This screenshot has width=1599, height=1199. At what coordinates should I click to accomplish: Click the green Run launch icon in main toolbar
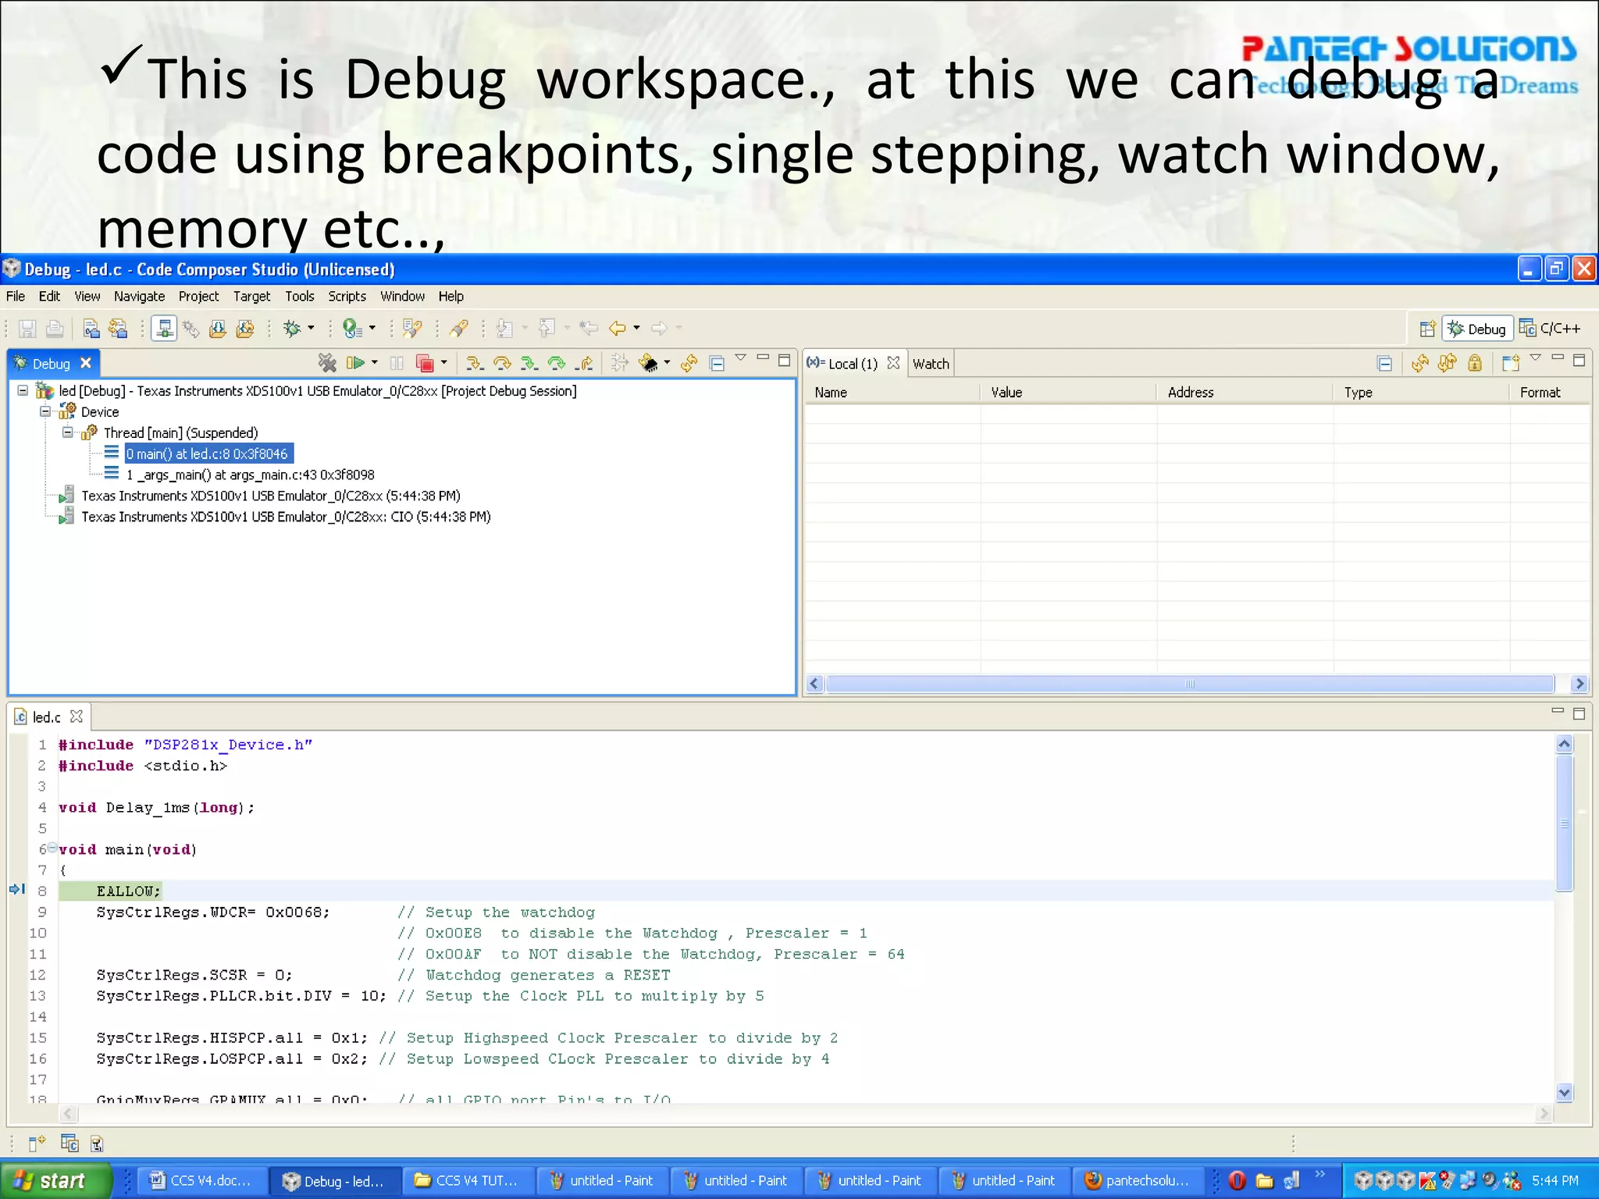(x=352, y=329)
